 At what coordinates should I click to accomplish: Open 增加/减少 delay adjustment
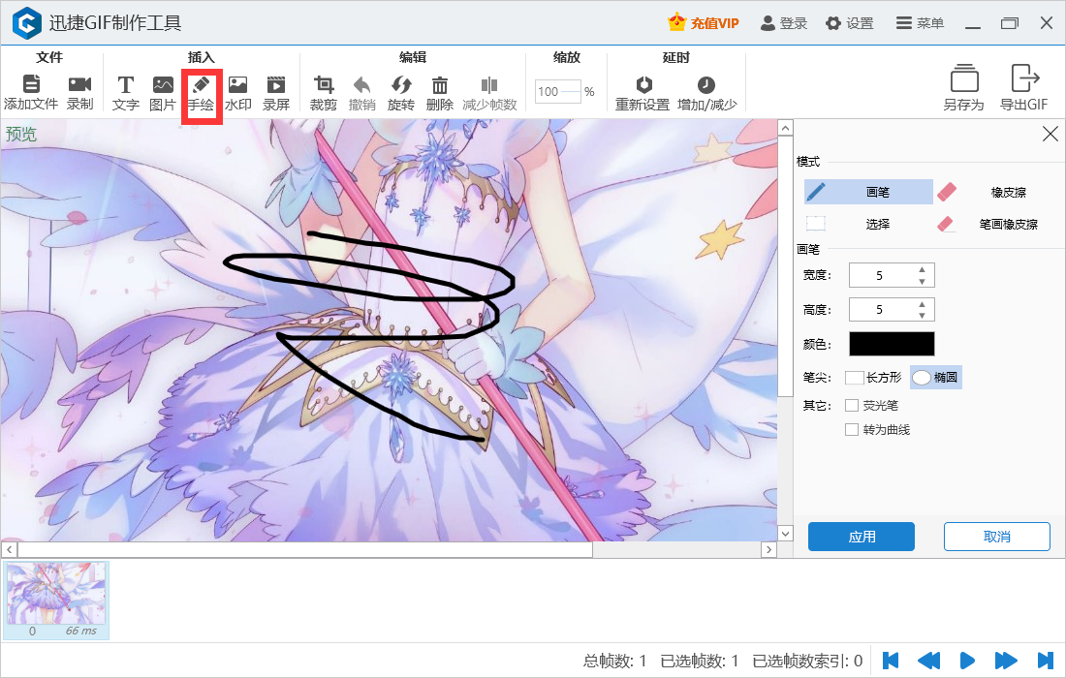(707, 93)
